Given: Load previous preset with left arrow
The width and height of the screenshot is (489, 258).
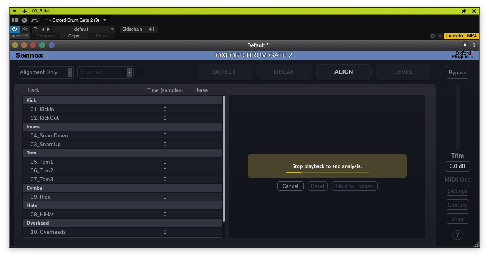Looking at the screenshot, I should (43, 29).
